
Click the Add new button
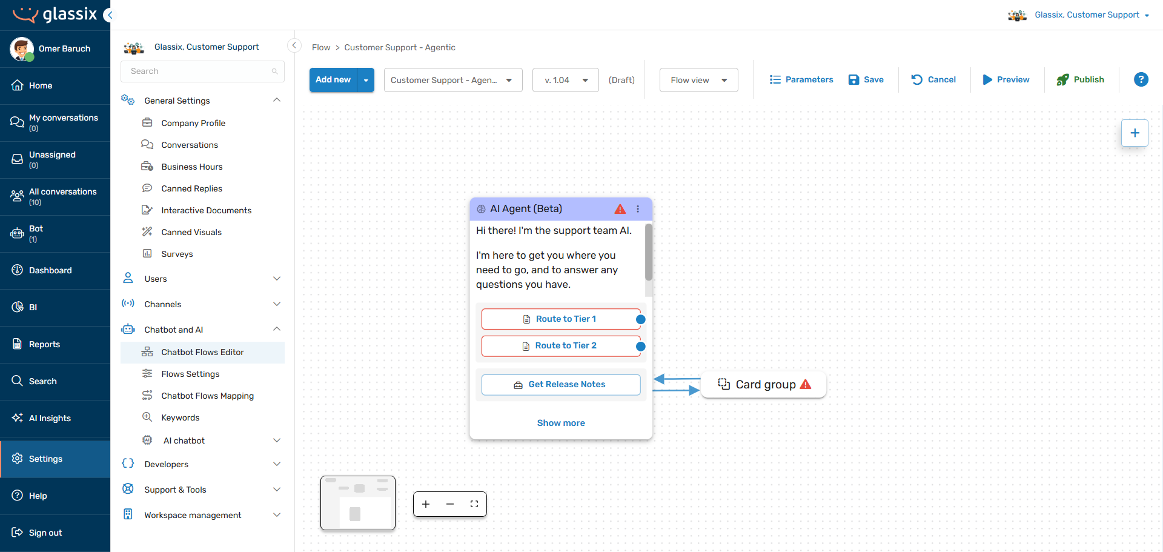[333, 80]
